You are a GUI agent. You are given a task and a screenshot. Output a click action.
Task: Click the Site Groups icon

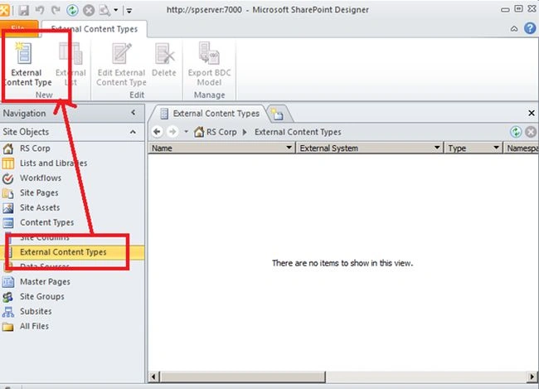click(x=8, y=297)
